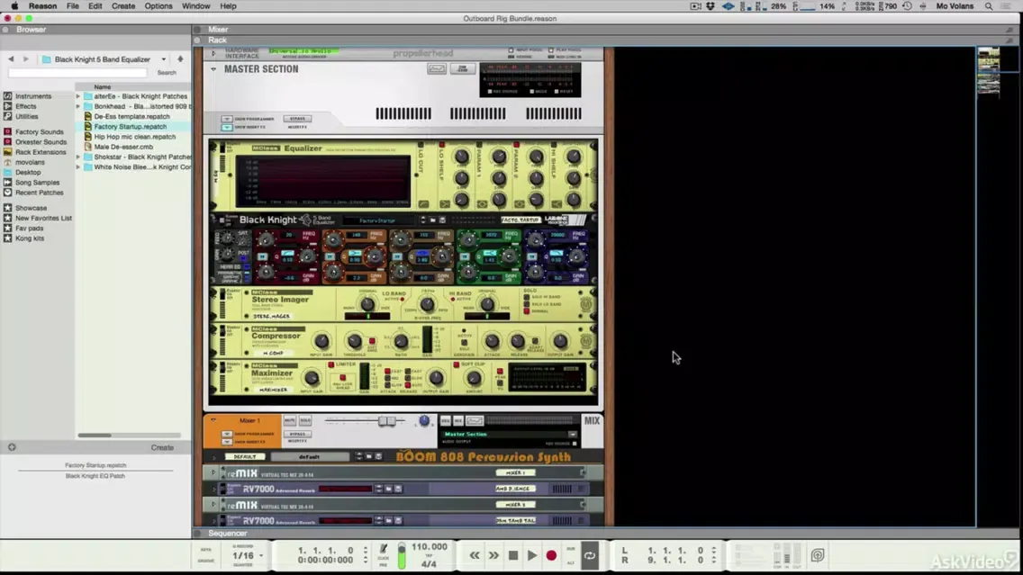Click the Stop button in the transport
1023x575 pixels.
click(x=512, y=555)
